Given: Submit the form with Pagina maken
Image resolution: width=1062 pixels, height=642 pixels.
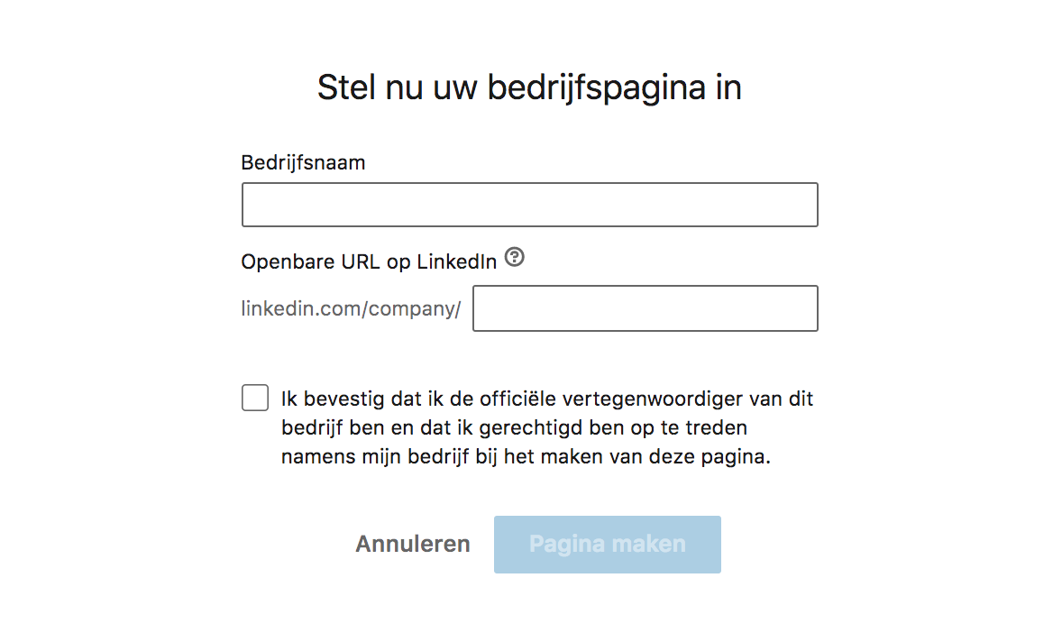Looking at the screenshot, I should point(607,544).
